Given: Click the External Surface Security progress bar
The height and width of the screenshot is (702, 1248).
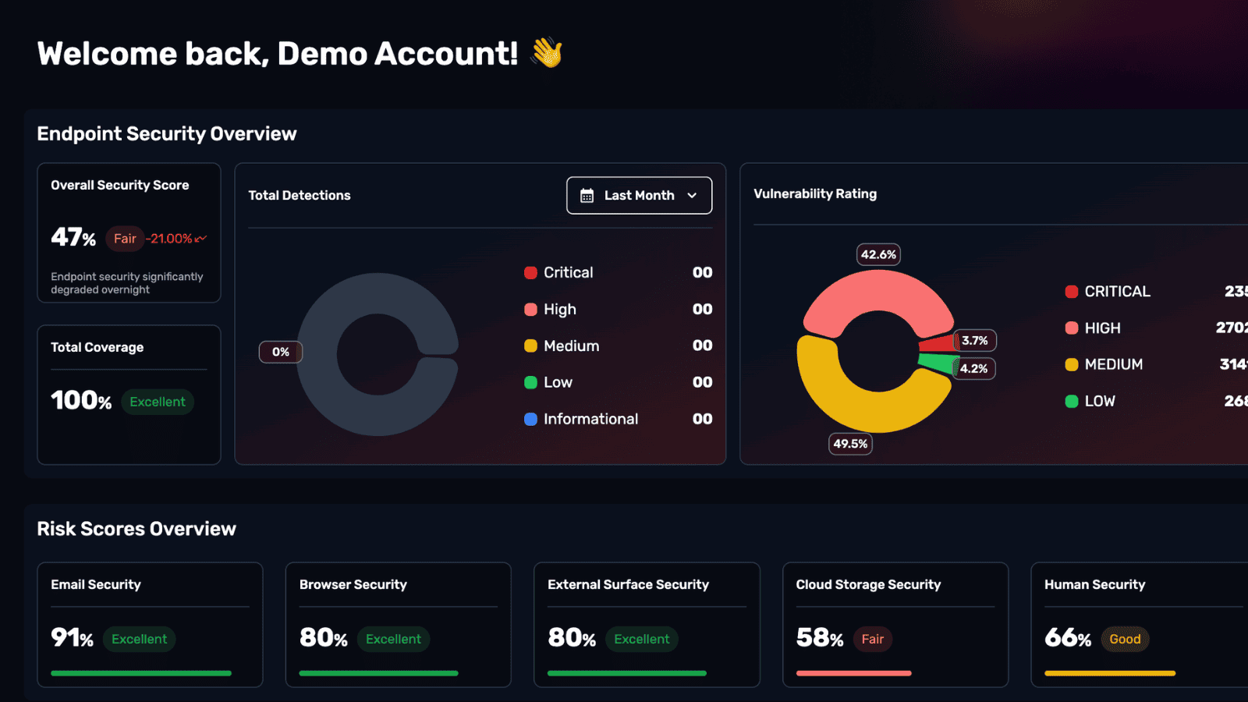Looking at the screenshot, I should click(627, 673).
